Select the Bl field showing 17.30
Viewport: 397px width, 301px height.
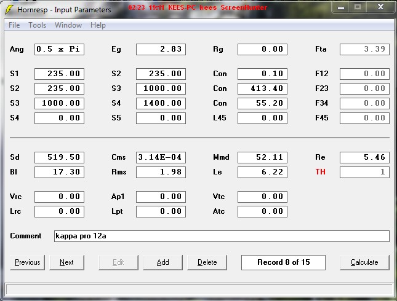point(59,172)
